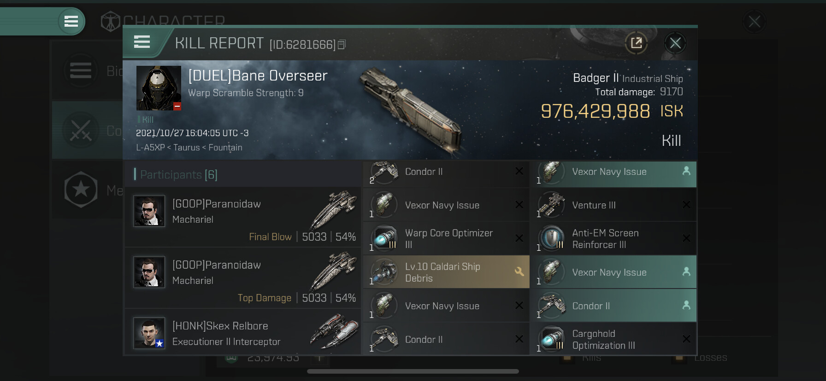This screenshot has width=826, height=381.
Task: Copy the kill report ID icon
Action: click(x=342, y=45)
